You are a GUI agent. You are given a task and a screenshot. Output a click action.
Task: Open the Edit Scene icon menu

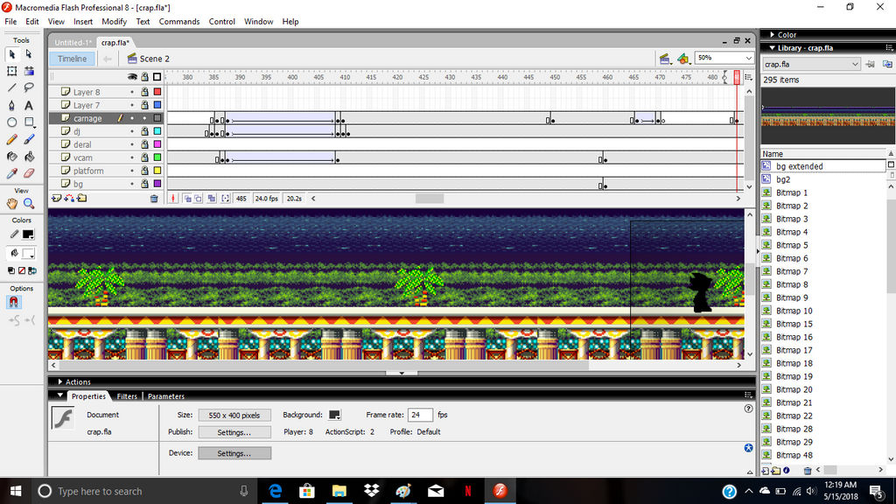pos(664,59)
